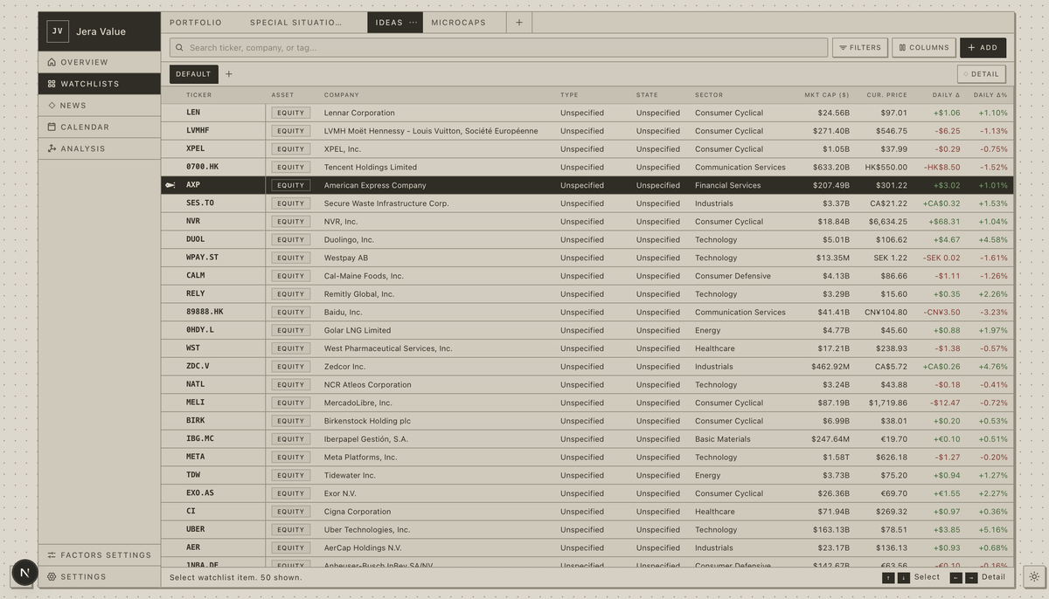Image resolution: width=1049 pixels, height=599 pixels.
Task: Click Tidewater Inc.
Action: (350, 475)
